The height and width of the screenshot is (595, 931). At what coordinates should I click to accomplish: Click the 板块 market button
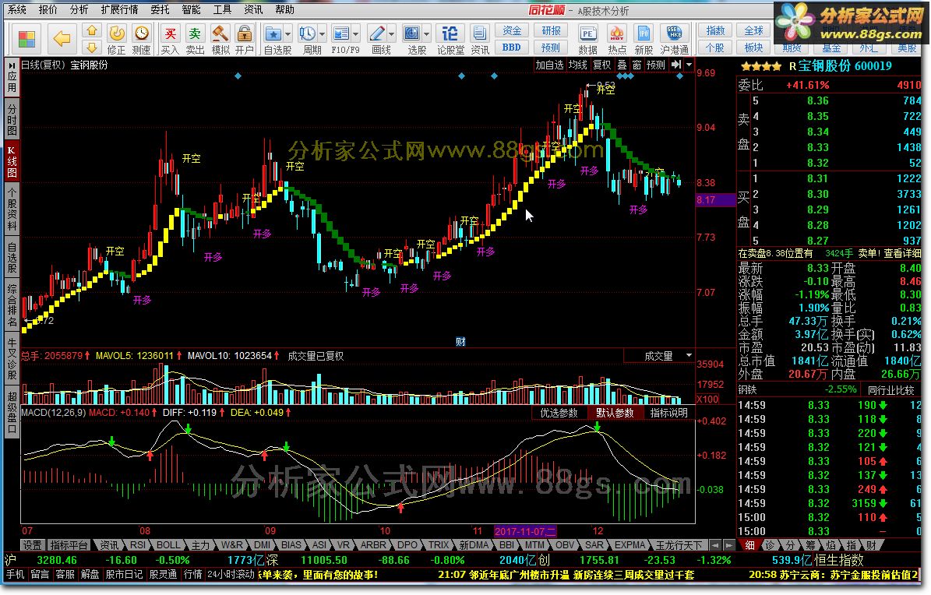pyautogui.click(x=753, y=47)
